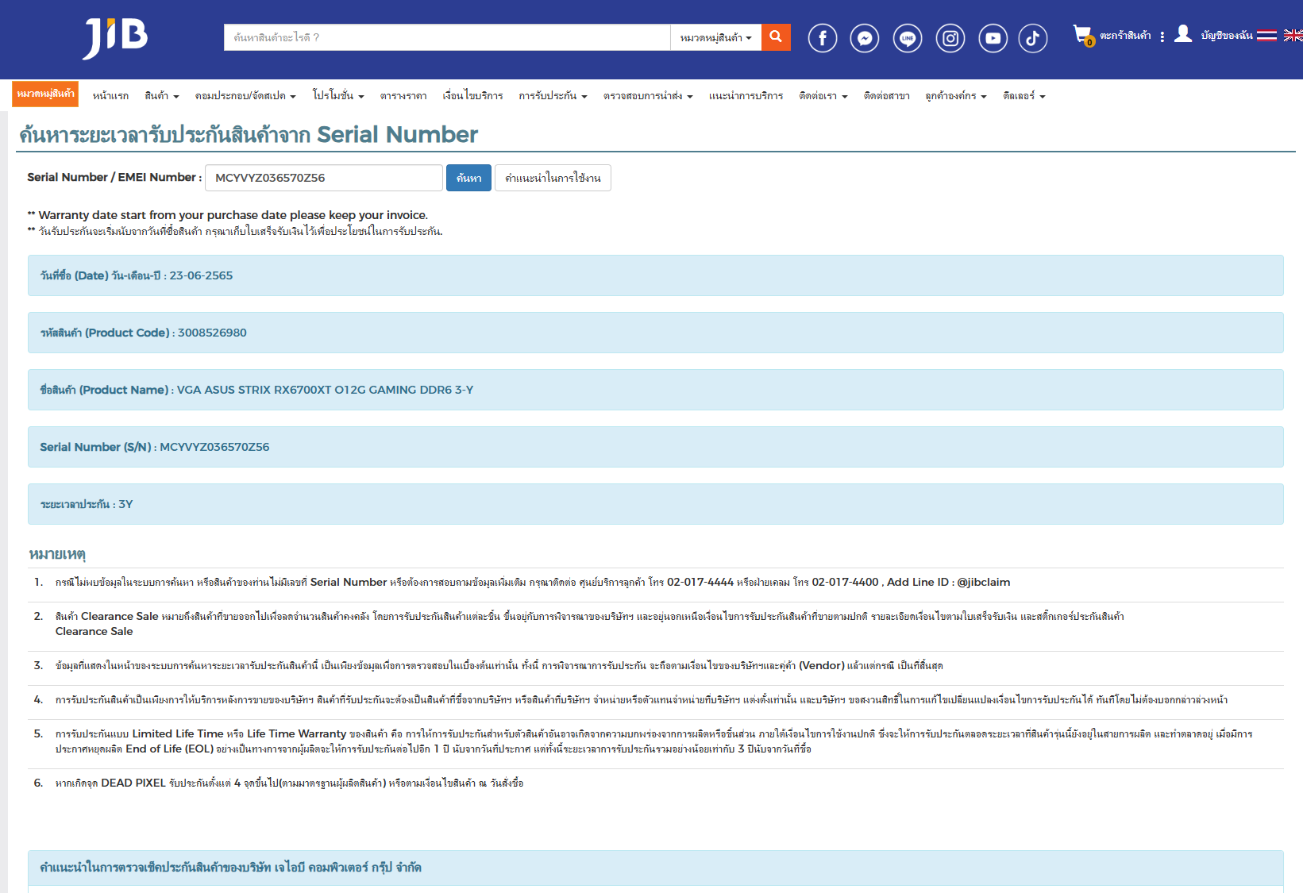Go to หน้าแรก home page
Screen dimensions: 1303x893
(110, 96)
